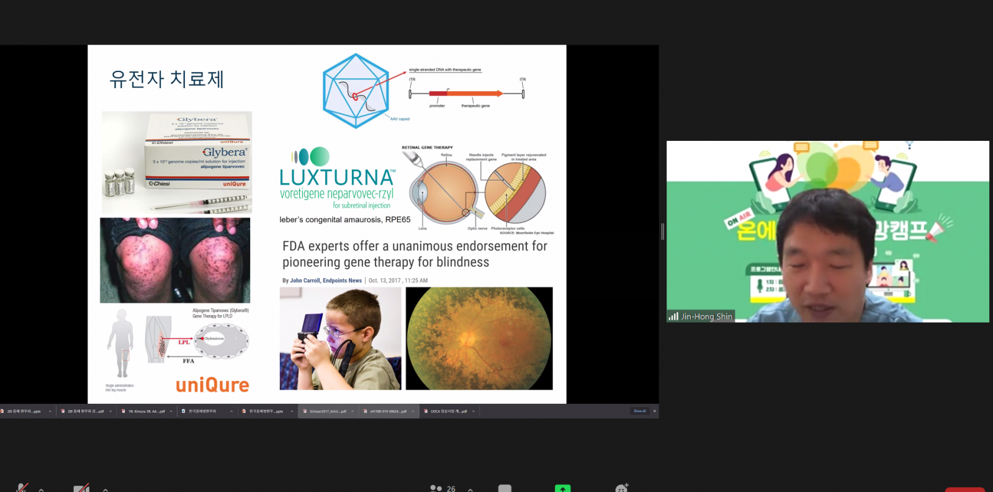Expand options for s41598-019 pdf download
The image size is (993, 492).
[x=413, y=411]
